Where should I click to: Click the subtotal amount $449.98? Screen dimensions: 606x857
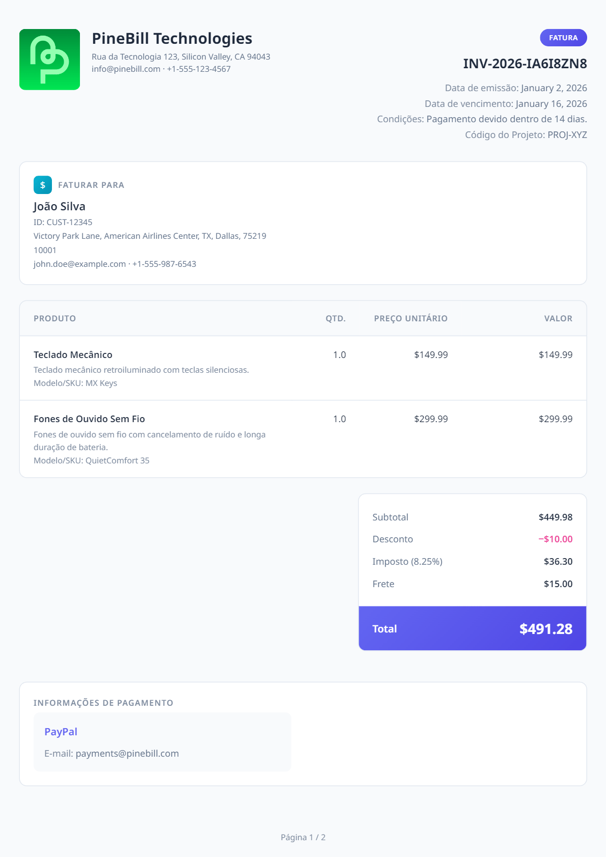point(556,517)
